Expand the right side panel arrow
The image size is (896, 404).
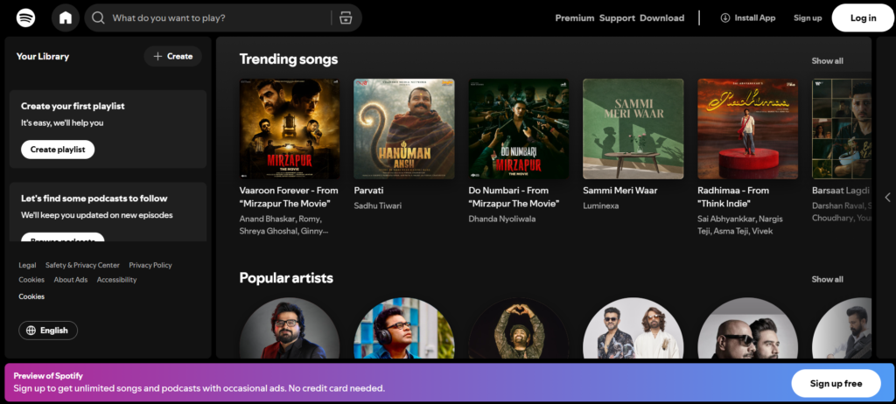[887, 197]
